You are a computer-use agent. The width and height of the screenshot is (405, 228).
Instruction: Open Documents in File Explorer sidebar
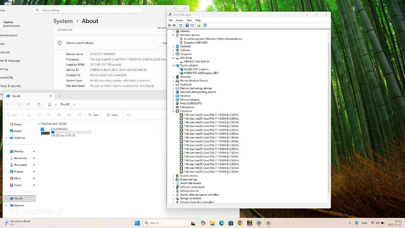pyautogui.click(x=19, y=165)
